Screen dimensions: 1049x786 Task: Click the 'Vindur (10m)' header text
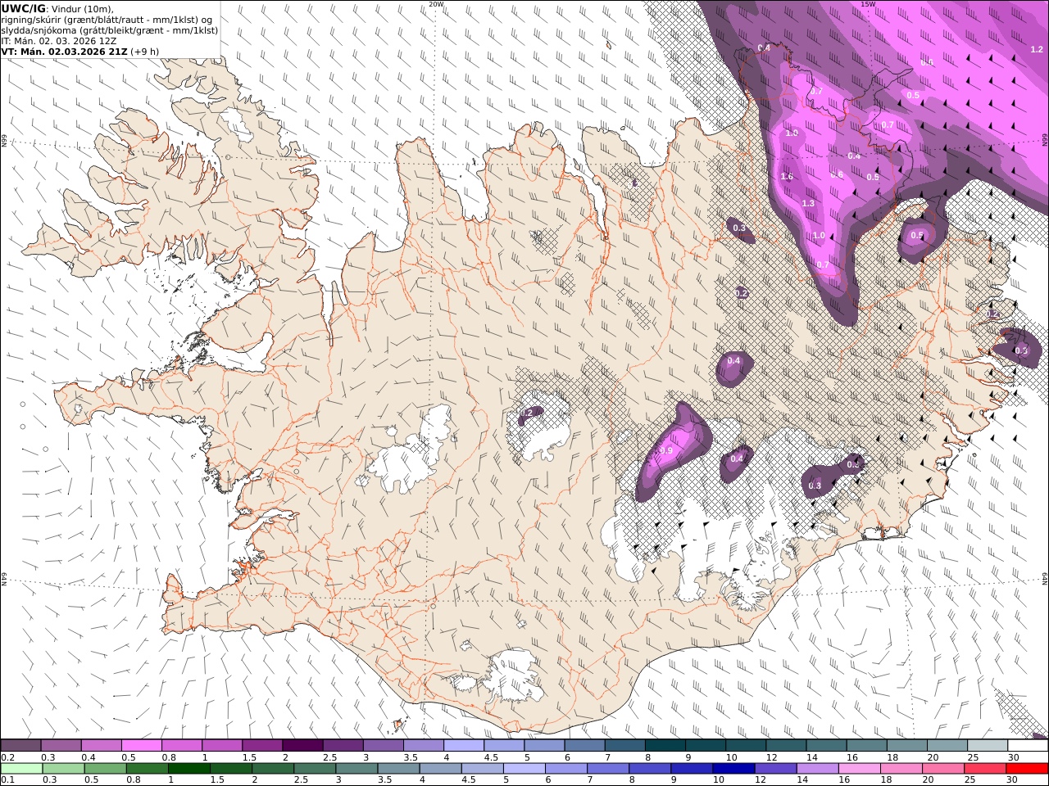83,8
